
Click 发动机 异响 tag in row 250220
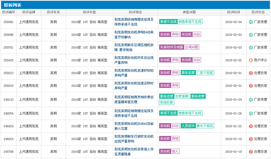pos(169,85)
